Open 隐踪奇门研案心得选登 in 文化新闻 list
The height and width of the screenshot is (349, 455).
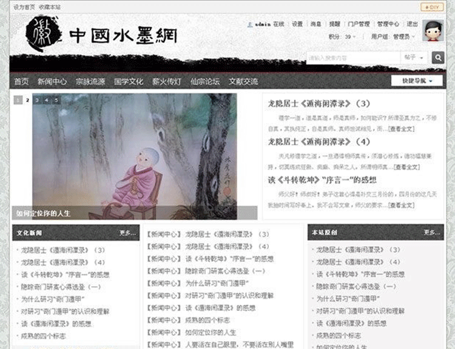61,287
